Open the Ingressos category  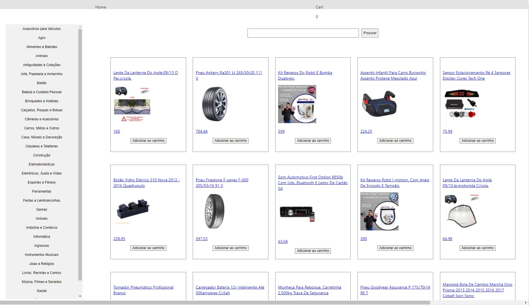click(x=42, y=246)
